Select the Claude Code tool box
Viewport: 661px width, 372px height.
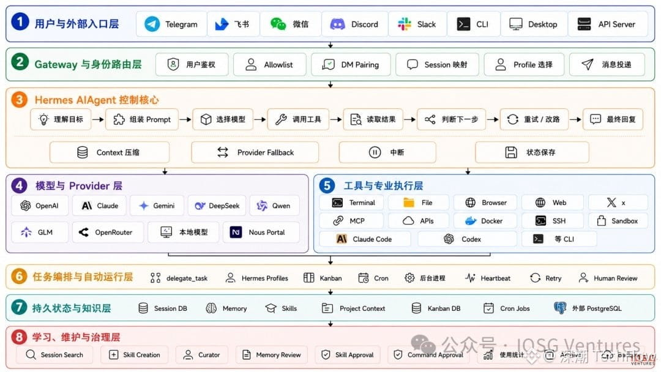pos(365,239)
